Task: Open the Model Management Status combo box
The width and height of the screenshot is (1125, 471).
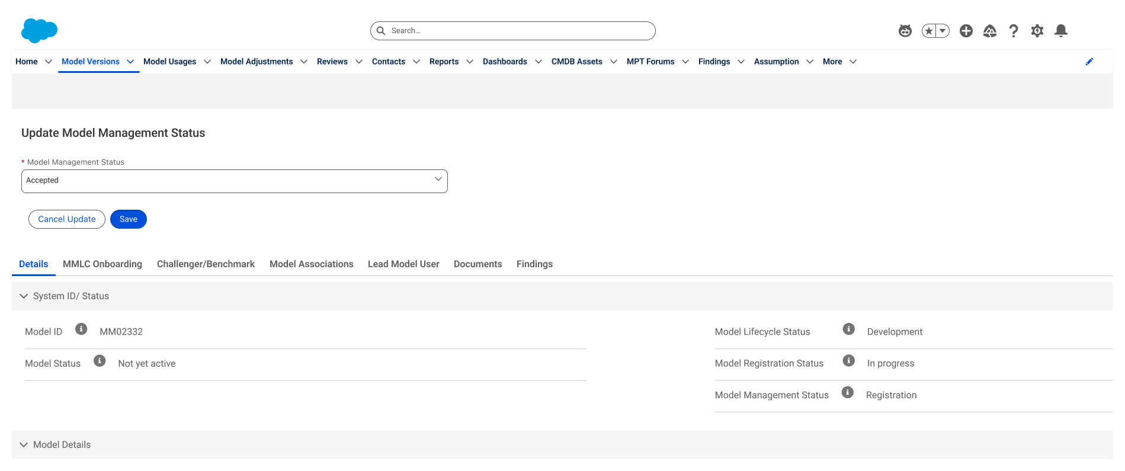Action: click(x=235, y=181)
